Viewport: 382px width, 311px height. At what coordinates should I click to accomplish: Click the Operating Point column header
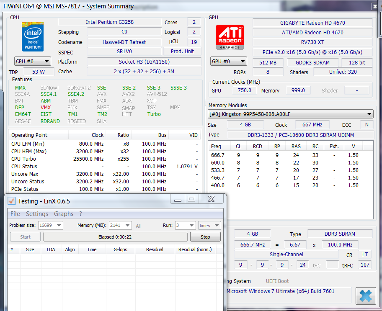39,135
